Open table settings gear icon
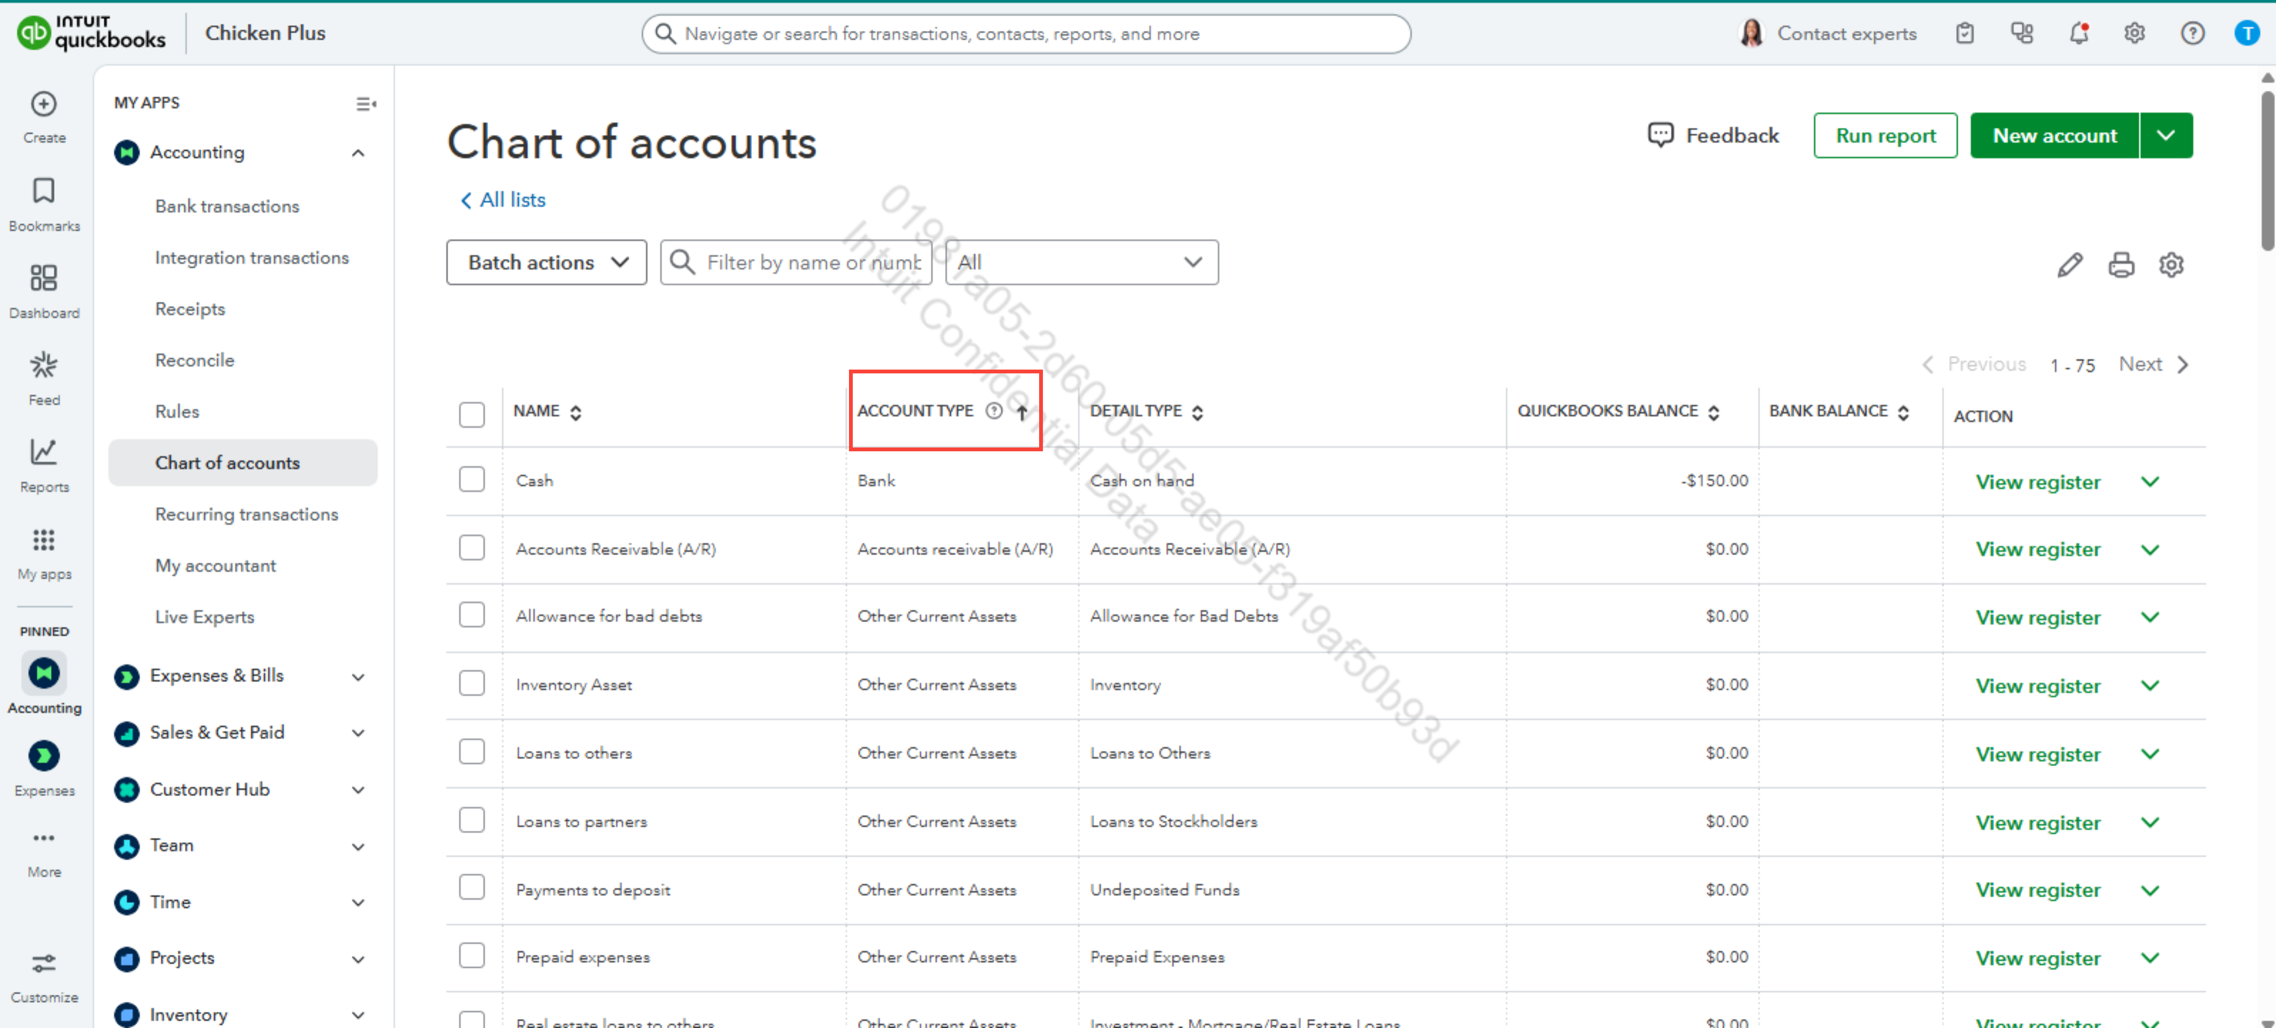This screenshot has width=2276, height=1028. [x=2171, y=264]
